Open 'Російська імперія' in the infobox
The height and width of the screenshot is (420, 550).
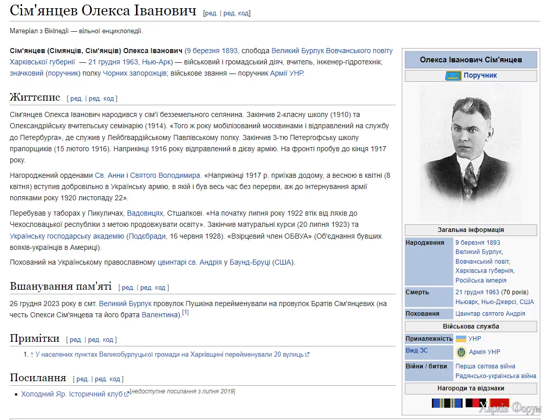coord(481,281)
